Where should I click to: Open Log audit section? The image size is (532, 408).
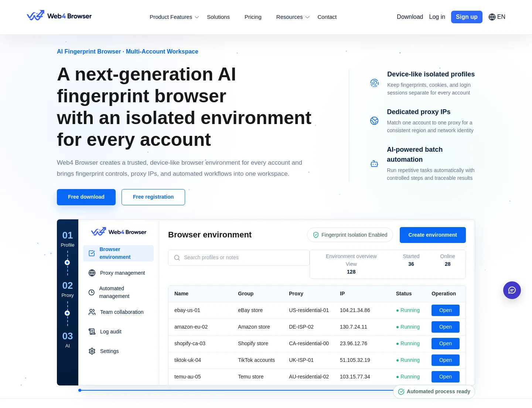pos(118,332)
